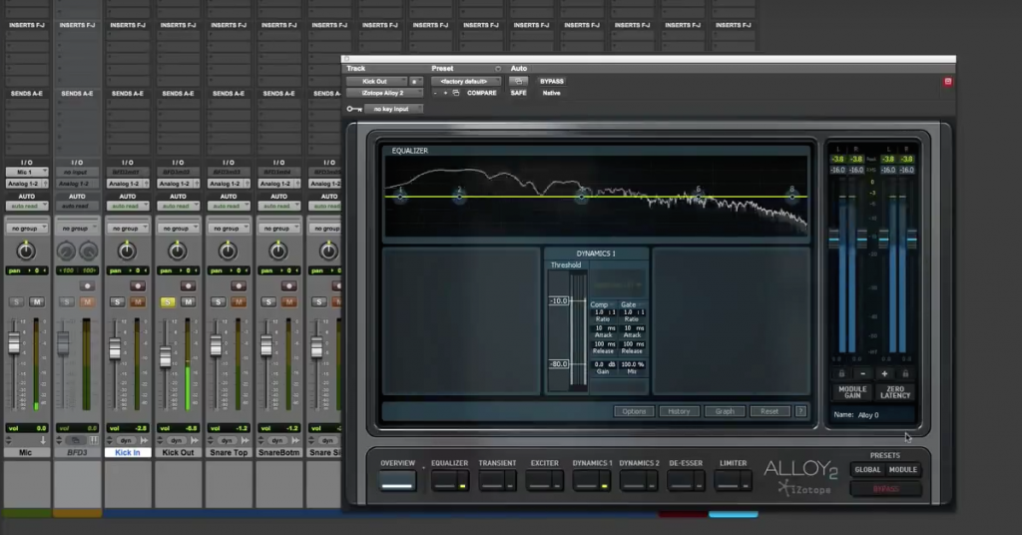Click EQ node 8 on Alloy equalizer
The image size is (1022, 535).
coord(791,196)
